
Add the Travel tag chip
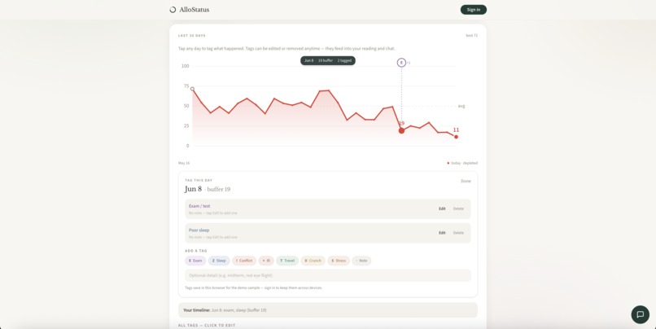pyautogui.click(x=287, y=261)
